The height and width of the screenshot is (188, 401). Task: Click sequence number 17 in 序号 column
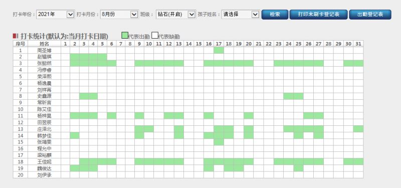(x=21, y=155)
